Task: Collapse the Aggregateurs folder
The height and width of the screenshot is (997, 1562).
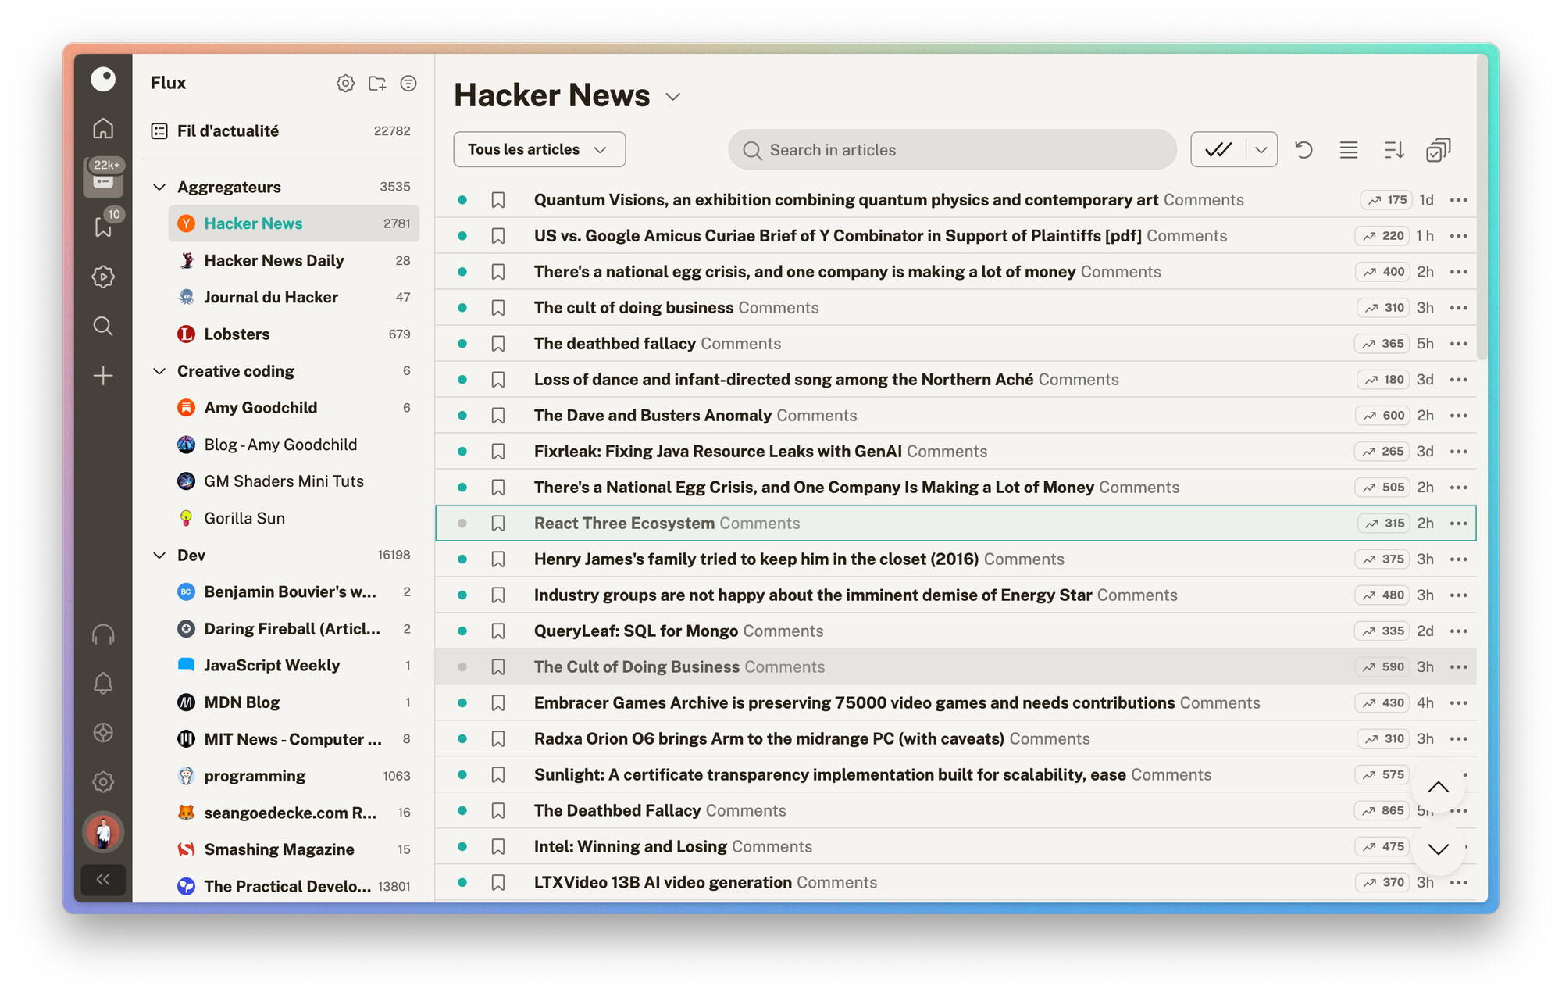Action: [x=159, y=187]
